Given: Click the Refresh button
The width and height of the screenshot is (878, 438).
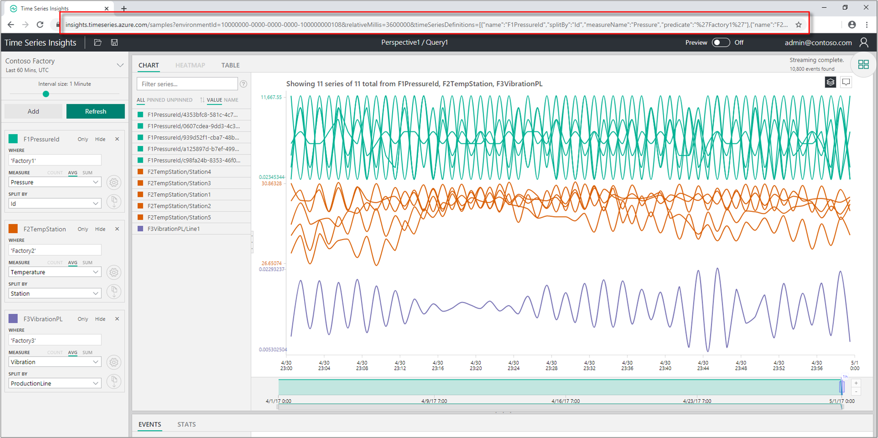Looking at the screenshot, I should pyautogui.click(x=95, y=111).
